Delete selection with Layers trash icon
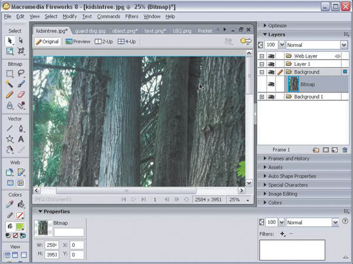Image resolution: width=353 pixels, height=264 pixels. pyautogui.click(x=345, y=150)
